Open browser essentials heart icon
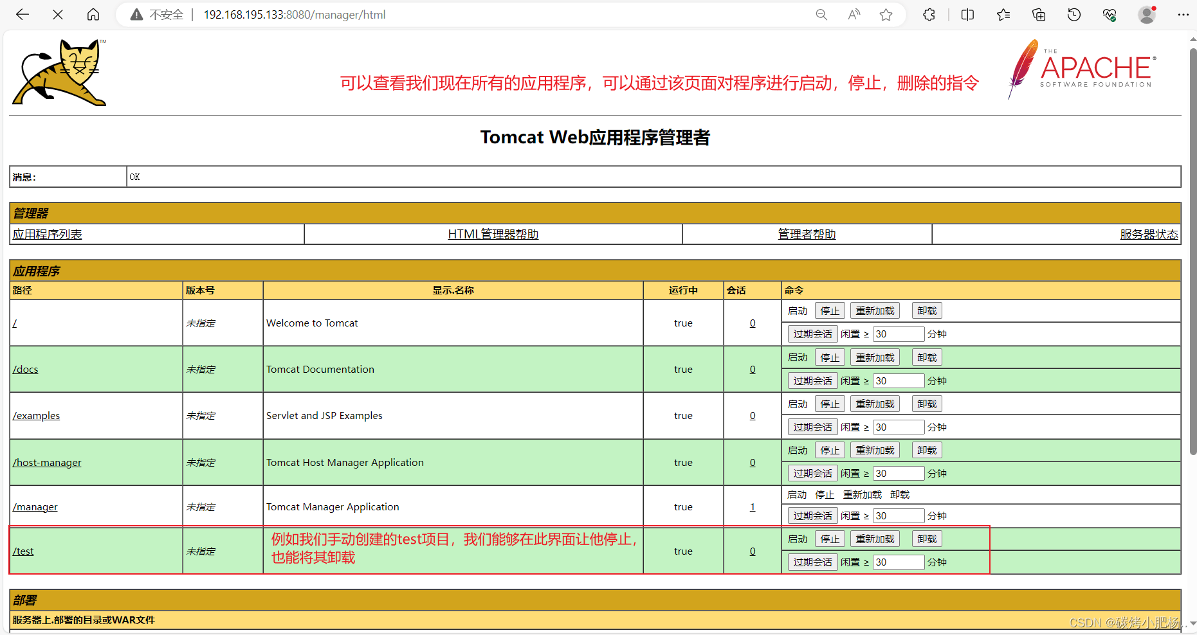This screenshot has width=1197, height=635. (x=1110, y=15)
